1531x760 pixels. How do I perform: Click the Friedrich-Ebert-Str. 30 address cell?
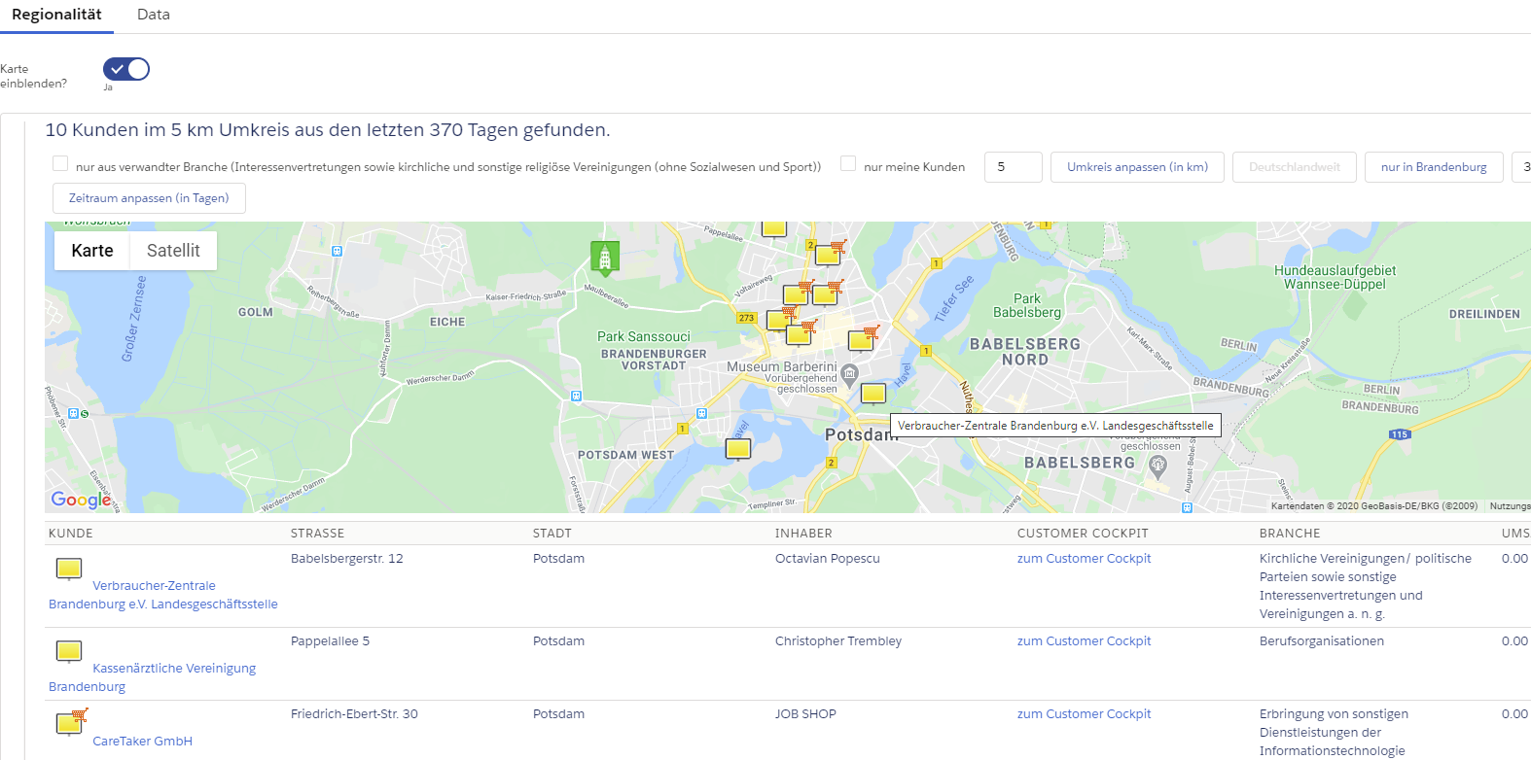[x=354, y=714]
